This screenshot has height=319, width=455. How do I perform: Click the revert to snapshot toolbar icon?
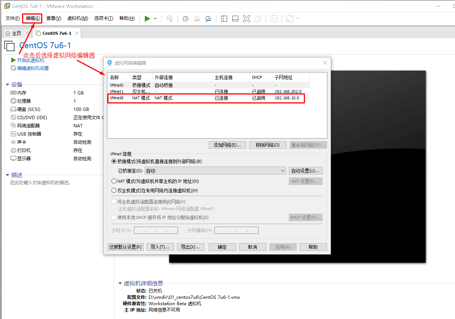tap(197, 19)
